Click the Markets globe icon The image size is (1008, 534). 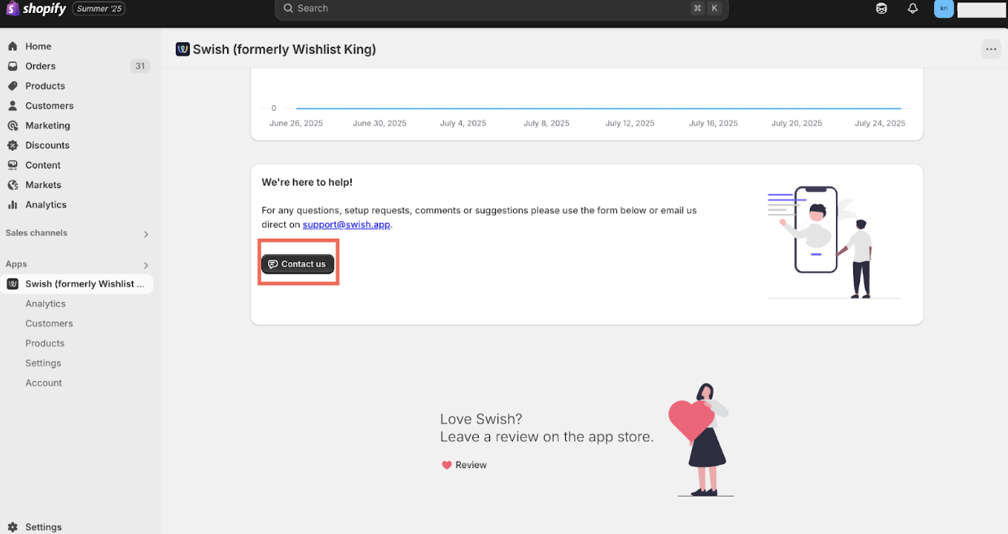click(12, 185)
